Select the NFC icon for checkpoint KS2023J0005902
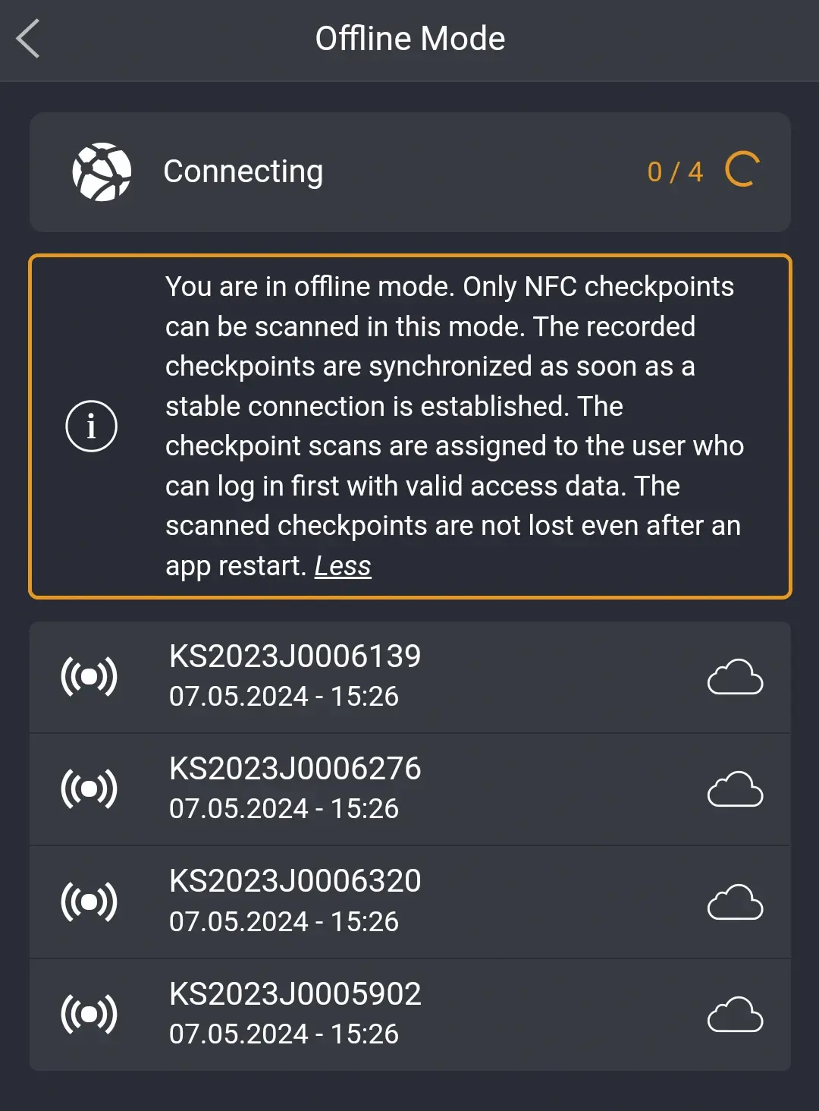The image size is (819, 1111). coord(89,1012)
